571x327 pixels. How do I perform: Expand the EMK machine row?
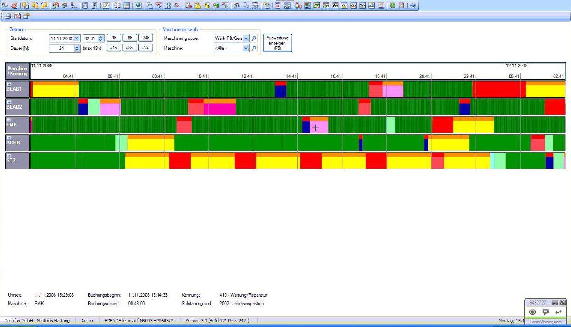tap(9, 120)
